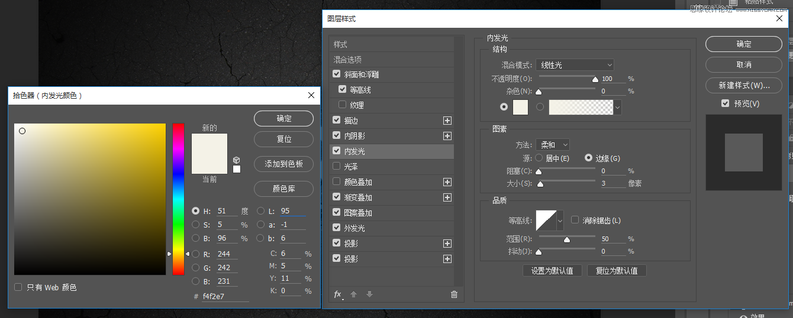Click the plus icon beside 内阴影
Image resolution: width=793 pixels, height=318 pixels.
[447, 136]
